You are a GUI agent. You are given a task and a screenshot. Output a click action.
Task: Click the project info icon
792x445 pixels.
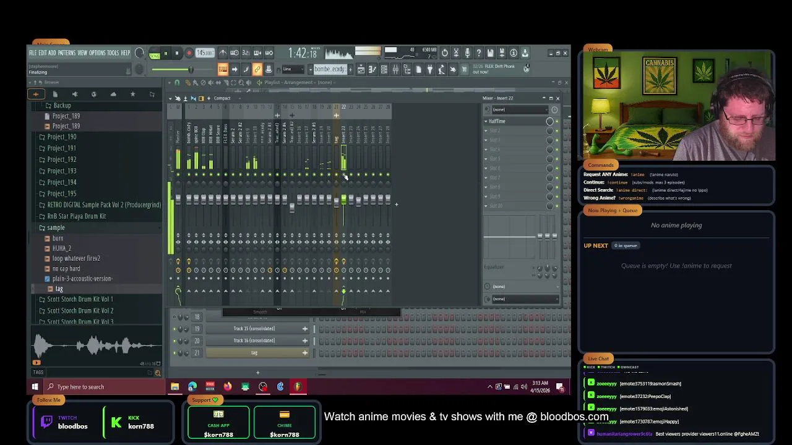coord(513,53)
